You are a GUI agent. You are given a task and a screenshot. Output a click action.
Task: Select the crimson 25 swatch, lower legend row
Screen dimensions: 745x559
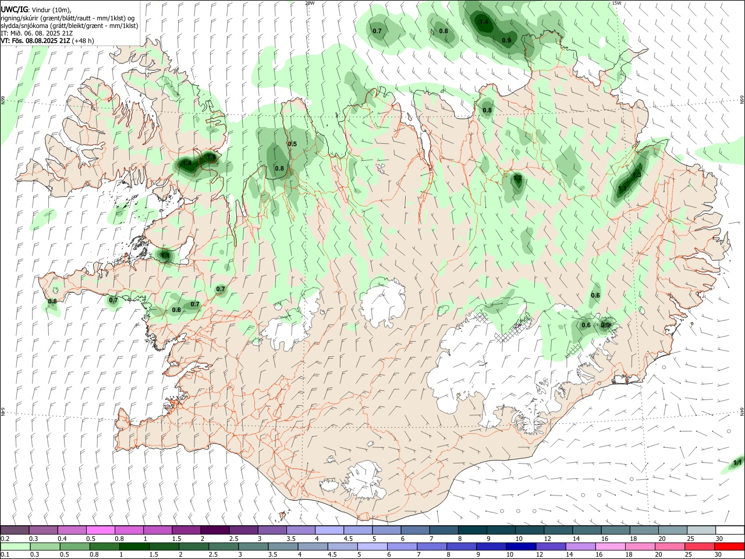(x=700, y=546)
